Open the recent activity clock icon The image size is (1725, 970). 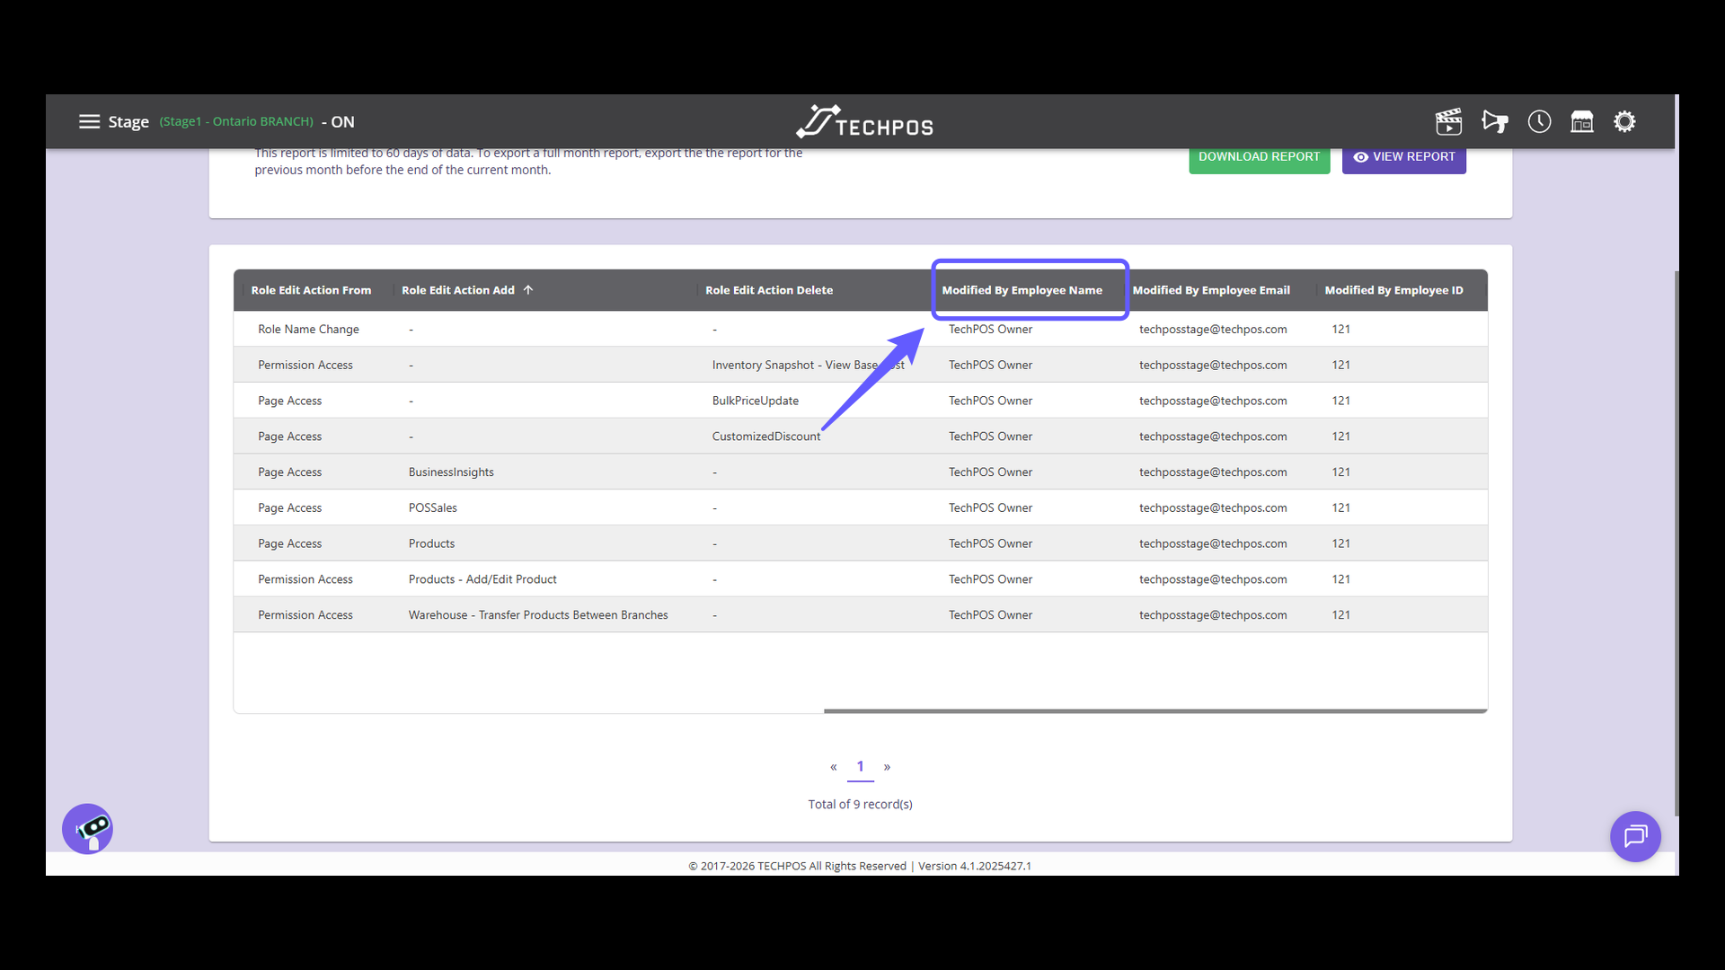pos(1538,121)
